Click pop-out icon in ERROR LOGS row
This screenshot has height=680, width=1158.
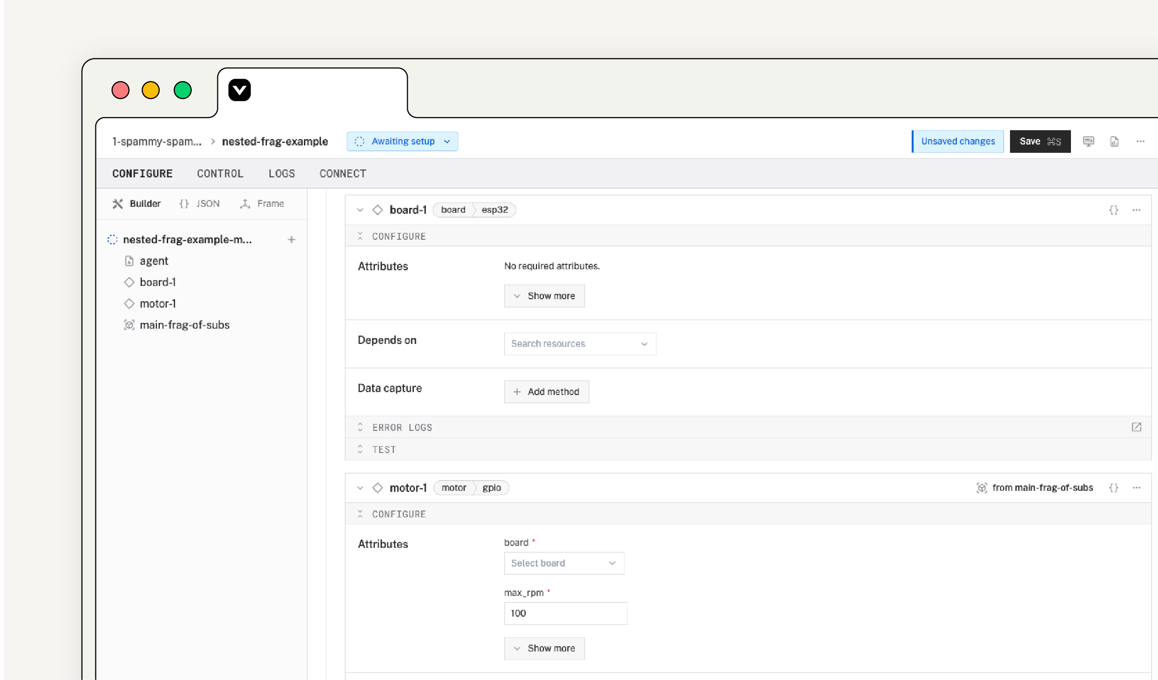1136,427
